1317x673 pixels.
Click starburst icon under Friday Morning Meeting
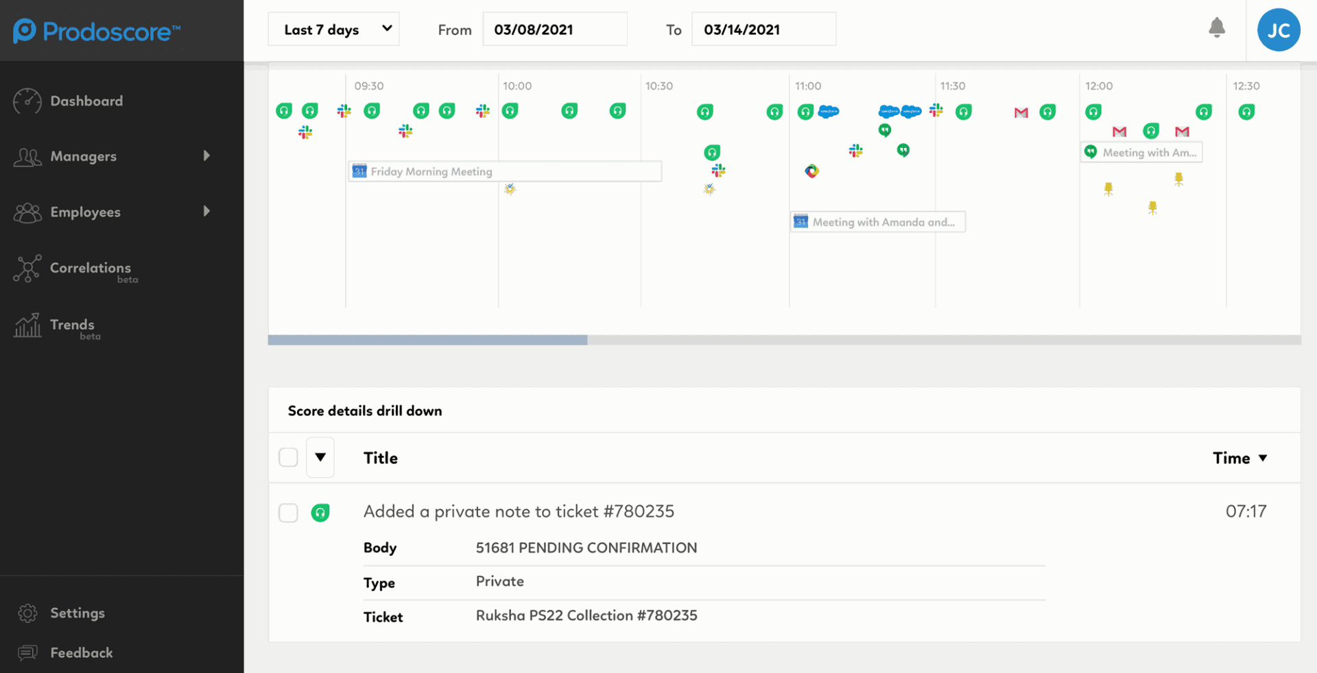click(510, 188)
